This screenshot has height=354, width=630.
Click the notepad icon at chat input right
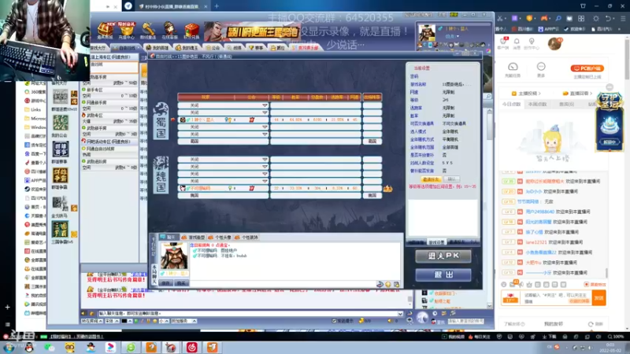[397, 284]
